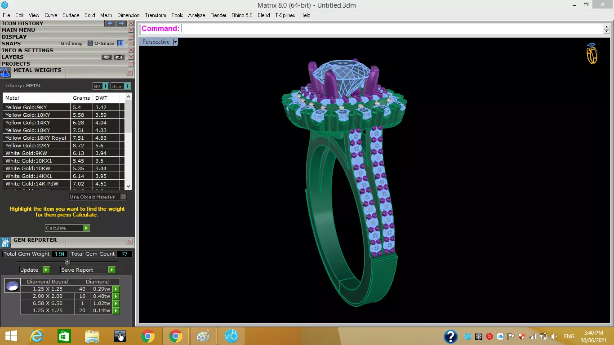The height and width of the screenshot is (345, 614).
Task: Toggle the Layers oval display button
Action: (x=107, y=57)
